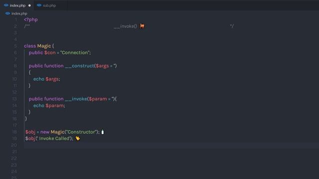Screen dimensions: 319x179
Task: Click the 'class' keyword on line 5
Action: pyautogui.click(x=30, y=46)
